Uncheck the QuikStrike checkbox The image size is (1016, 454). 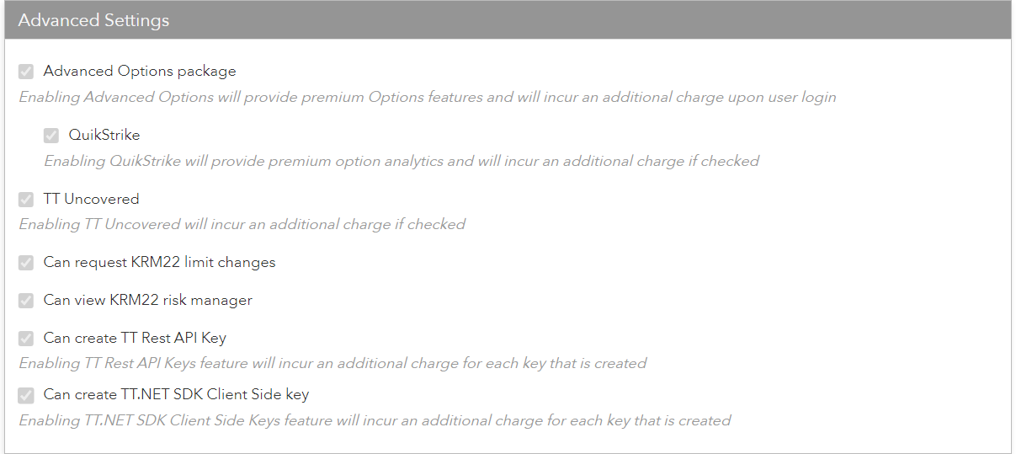click(x=51, y=135)
